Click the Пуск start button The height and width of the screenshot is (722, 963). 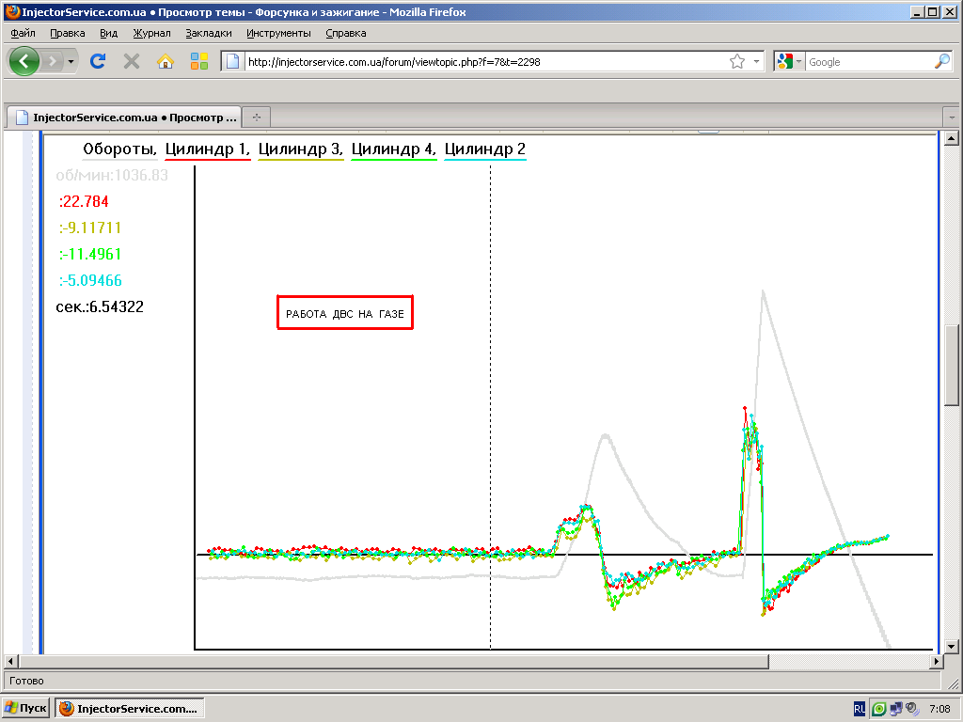(x=25, y=708)
